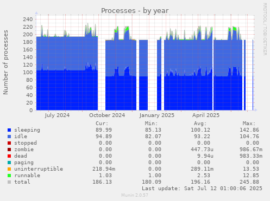
Task: Click total average value 196.16
Action: 200,182
